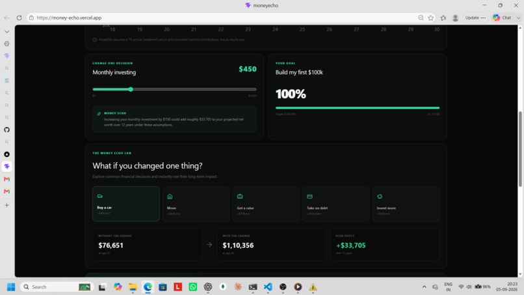Open the ENG IN language indicator
The image size is (524, 295).
(448, 287)
